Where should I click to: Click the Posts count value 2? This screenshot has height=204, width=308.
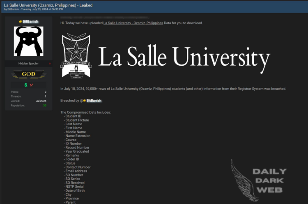coord(45,92)
